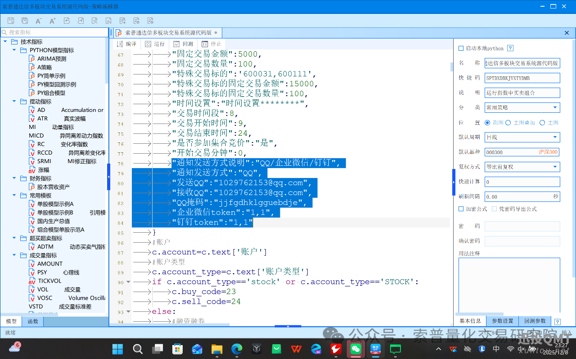Click the Save All icon
This screenshot has height=359, width=576.
pos(25,20)
